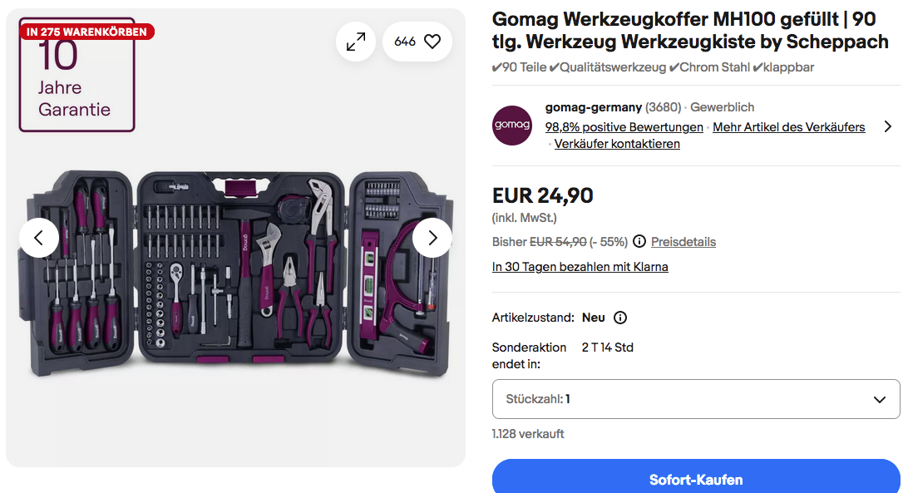Image resolution: width=908 pixels, height=493 pixels.
Task: Click the gomag seller logo
Action: click(512, 126)
